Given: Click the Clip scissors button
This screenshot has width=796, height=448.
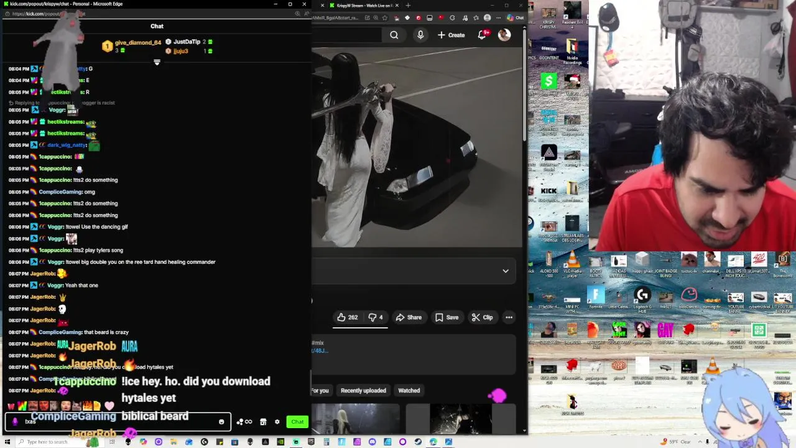Looking at the screenshot, I should coord(482,317).
